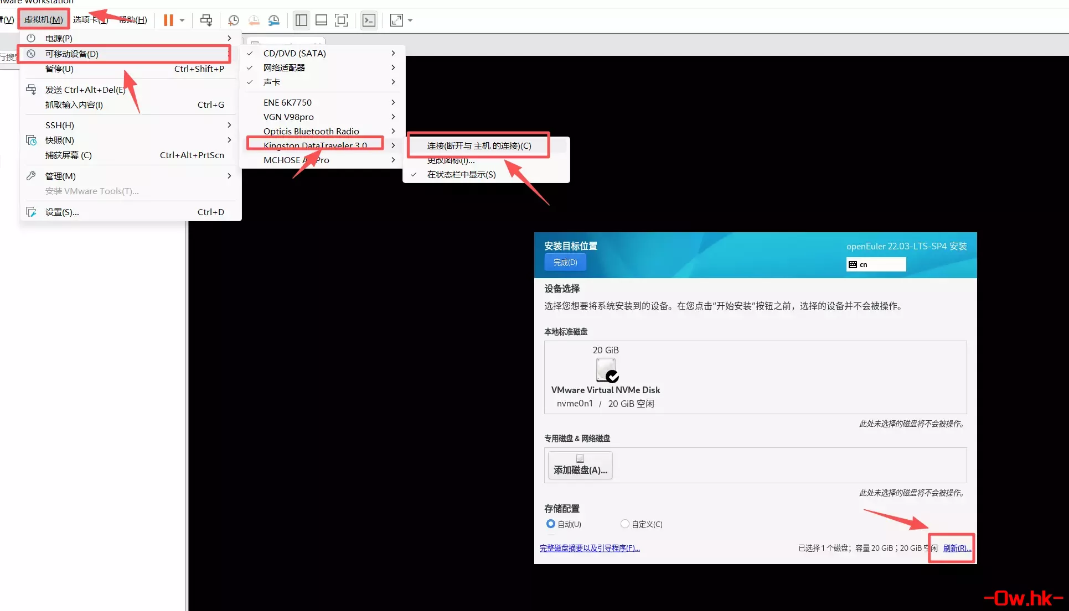Open 完整磁盘摘要以及引导程序(F) link
Screen dimensions: 1069x611
coord(590,548)
